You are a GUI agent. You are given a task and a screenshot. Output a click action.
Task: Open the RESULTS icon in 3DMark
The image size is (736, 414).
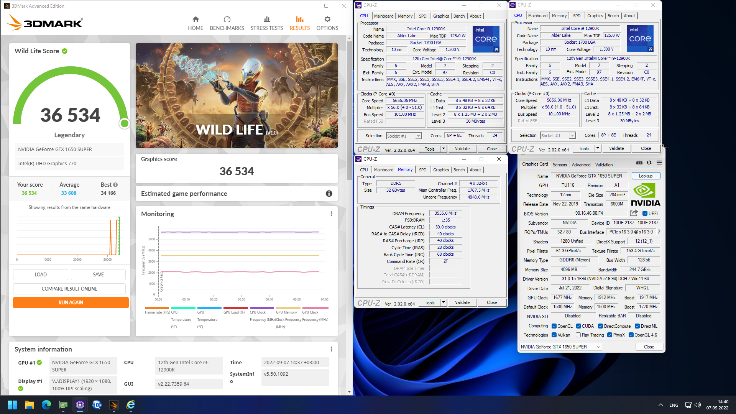click(x=300, y=19)
